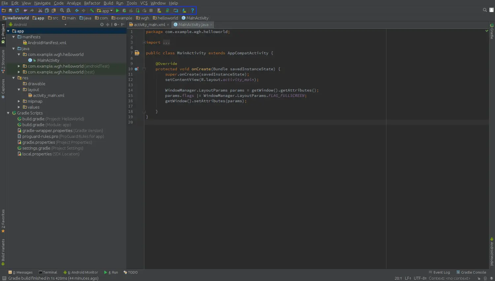Open the Refactor menu
The height and width of the screenshot is (281, 495).
click(x=92, y=3)
